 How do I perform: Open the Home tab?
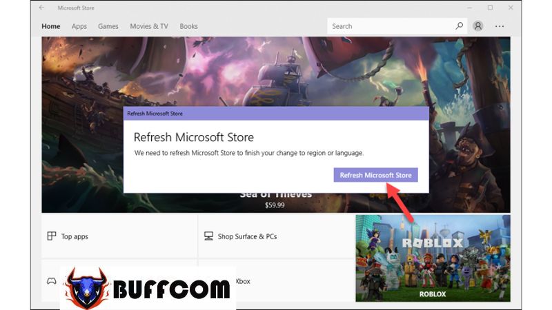50,26
